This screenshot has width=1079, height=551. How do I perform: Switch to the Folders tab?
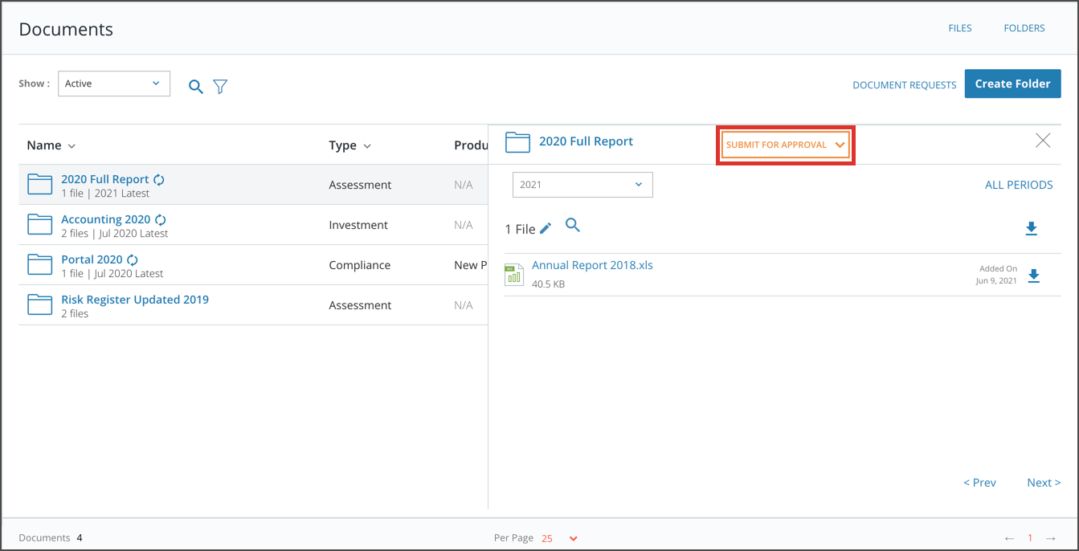[1024, 28]
